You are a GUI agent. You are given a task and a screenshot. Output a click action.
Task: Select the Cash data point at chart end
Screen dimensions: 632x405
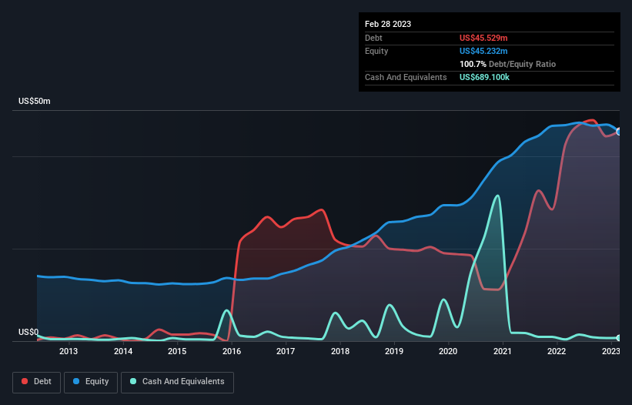tap(619, 338)
